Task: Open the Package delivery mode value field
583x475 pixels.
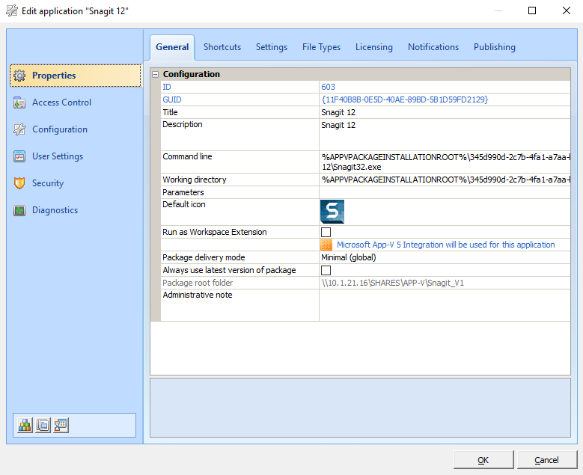Action: pos(444,257)
